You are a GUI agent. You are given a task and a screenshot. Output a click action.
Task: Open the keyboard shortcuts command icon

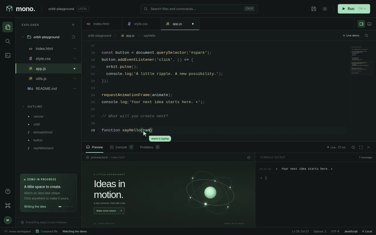point(8,206)
